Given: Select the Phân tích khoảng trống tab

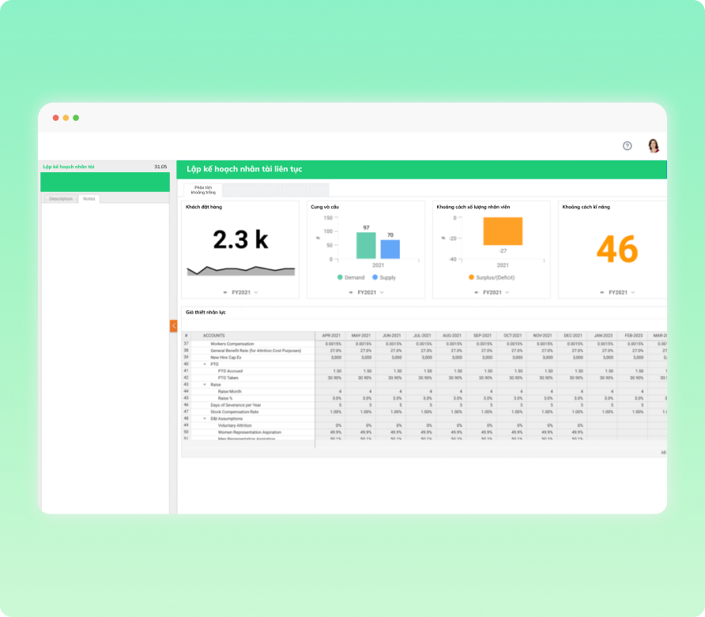Looking at the screenshot, I should point(204,190).
